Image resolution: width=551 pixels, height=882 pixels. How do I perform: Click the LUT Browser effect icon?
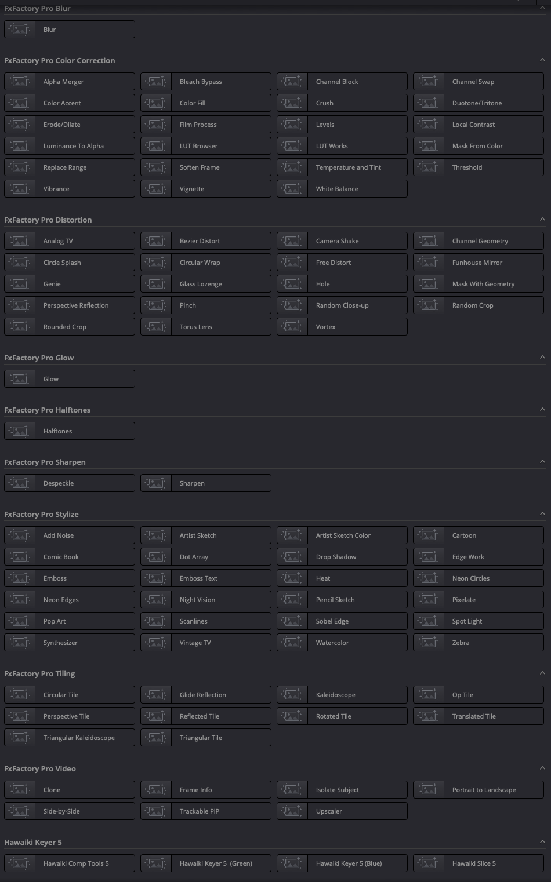tap(156, 146)
